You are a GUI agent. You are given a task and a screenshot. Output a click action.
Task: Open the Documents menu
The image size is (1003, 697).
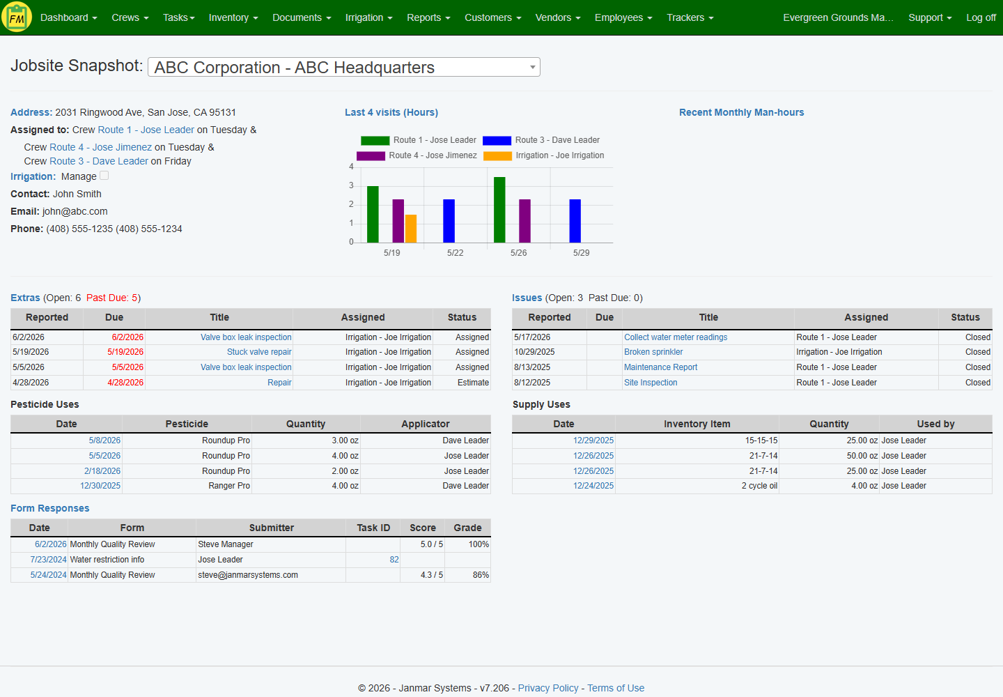(x=302, y=17)
